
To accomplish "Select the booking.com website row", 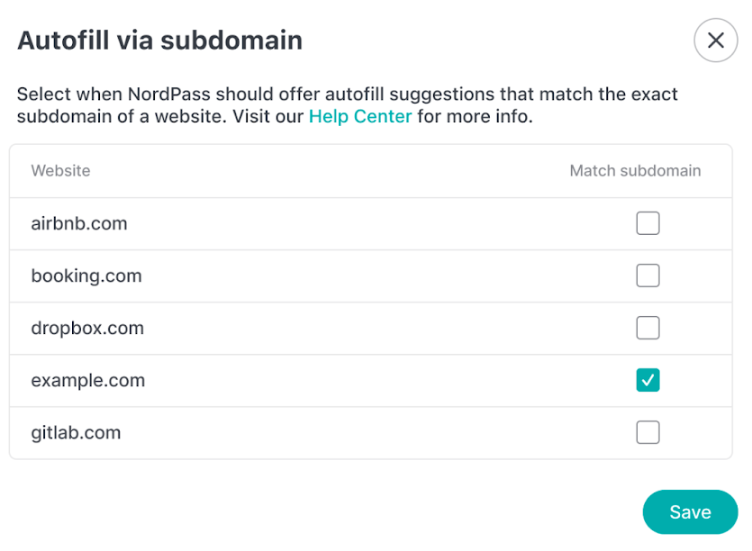I will (x=86, y=275).
